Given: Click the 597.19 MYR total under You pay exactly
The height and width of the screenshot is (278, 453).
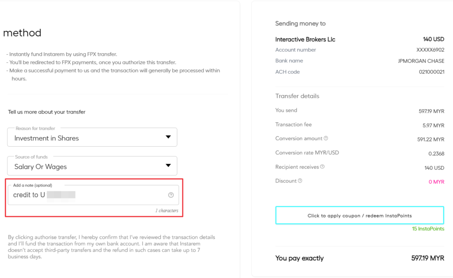Looking at the screenshot, I should 428,258.
